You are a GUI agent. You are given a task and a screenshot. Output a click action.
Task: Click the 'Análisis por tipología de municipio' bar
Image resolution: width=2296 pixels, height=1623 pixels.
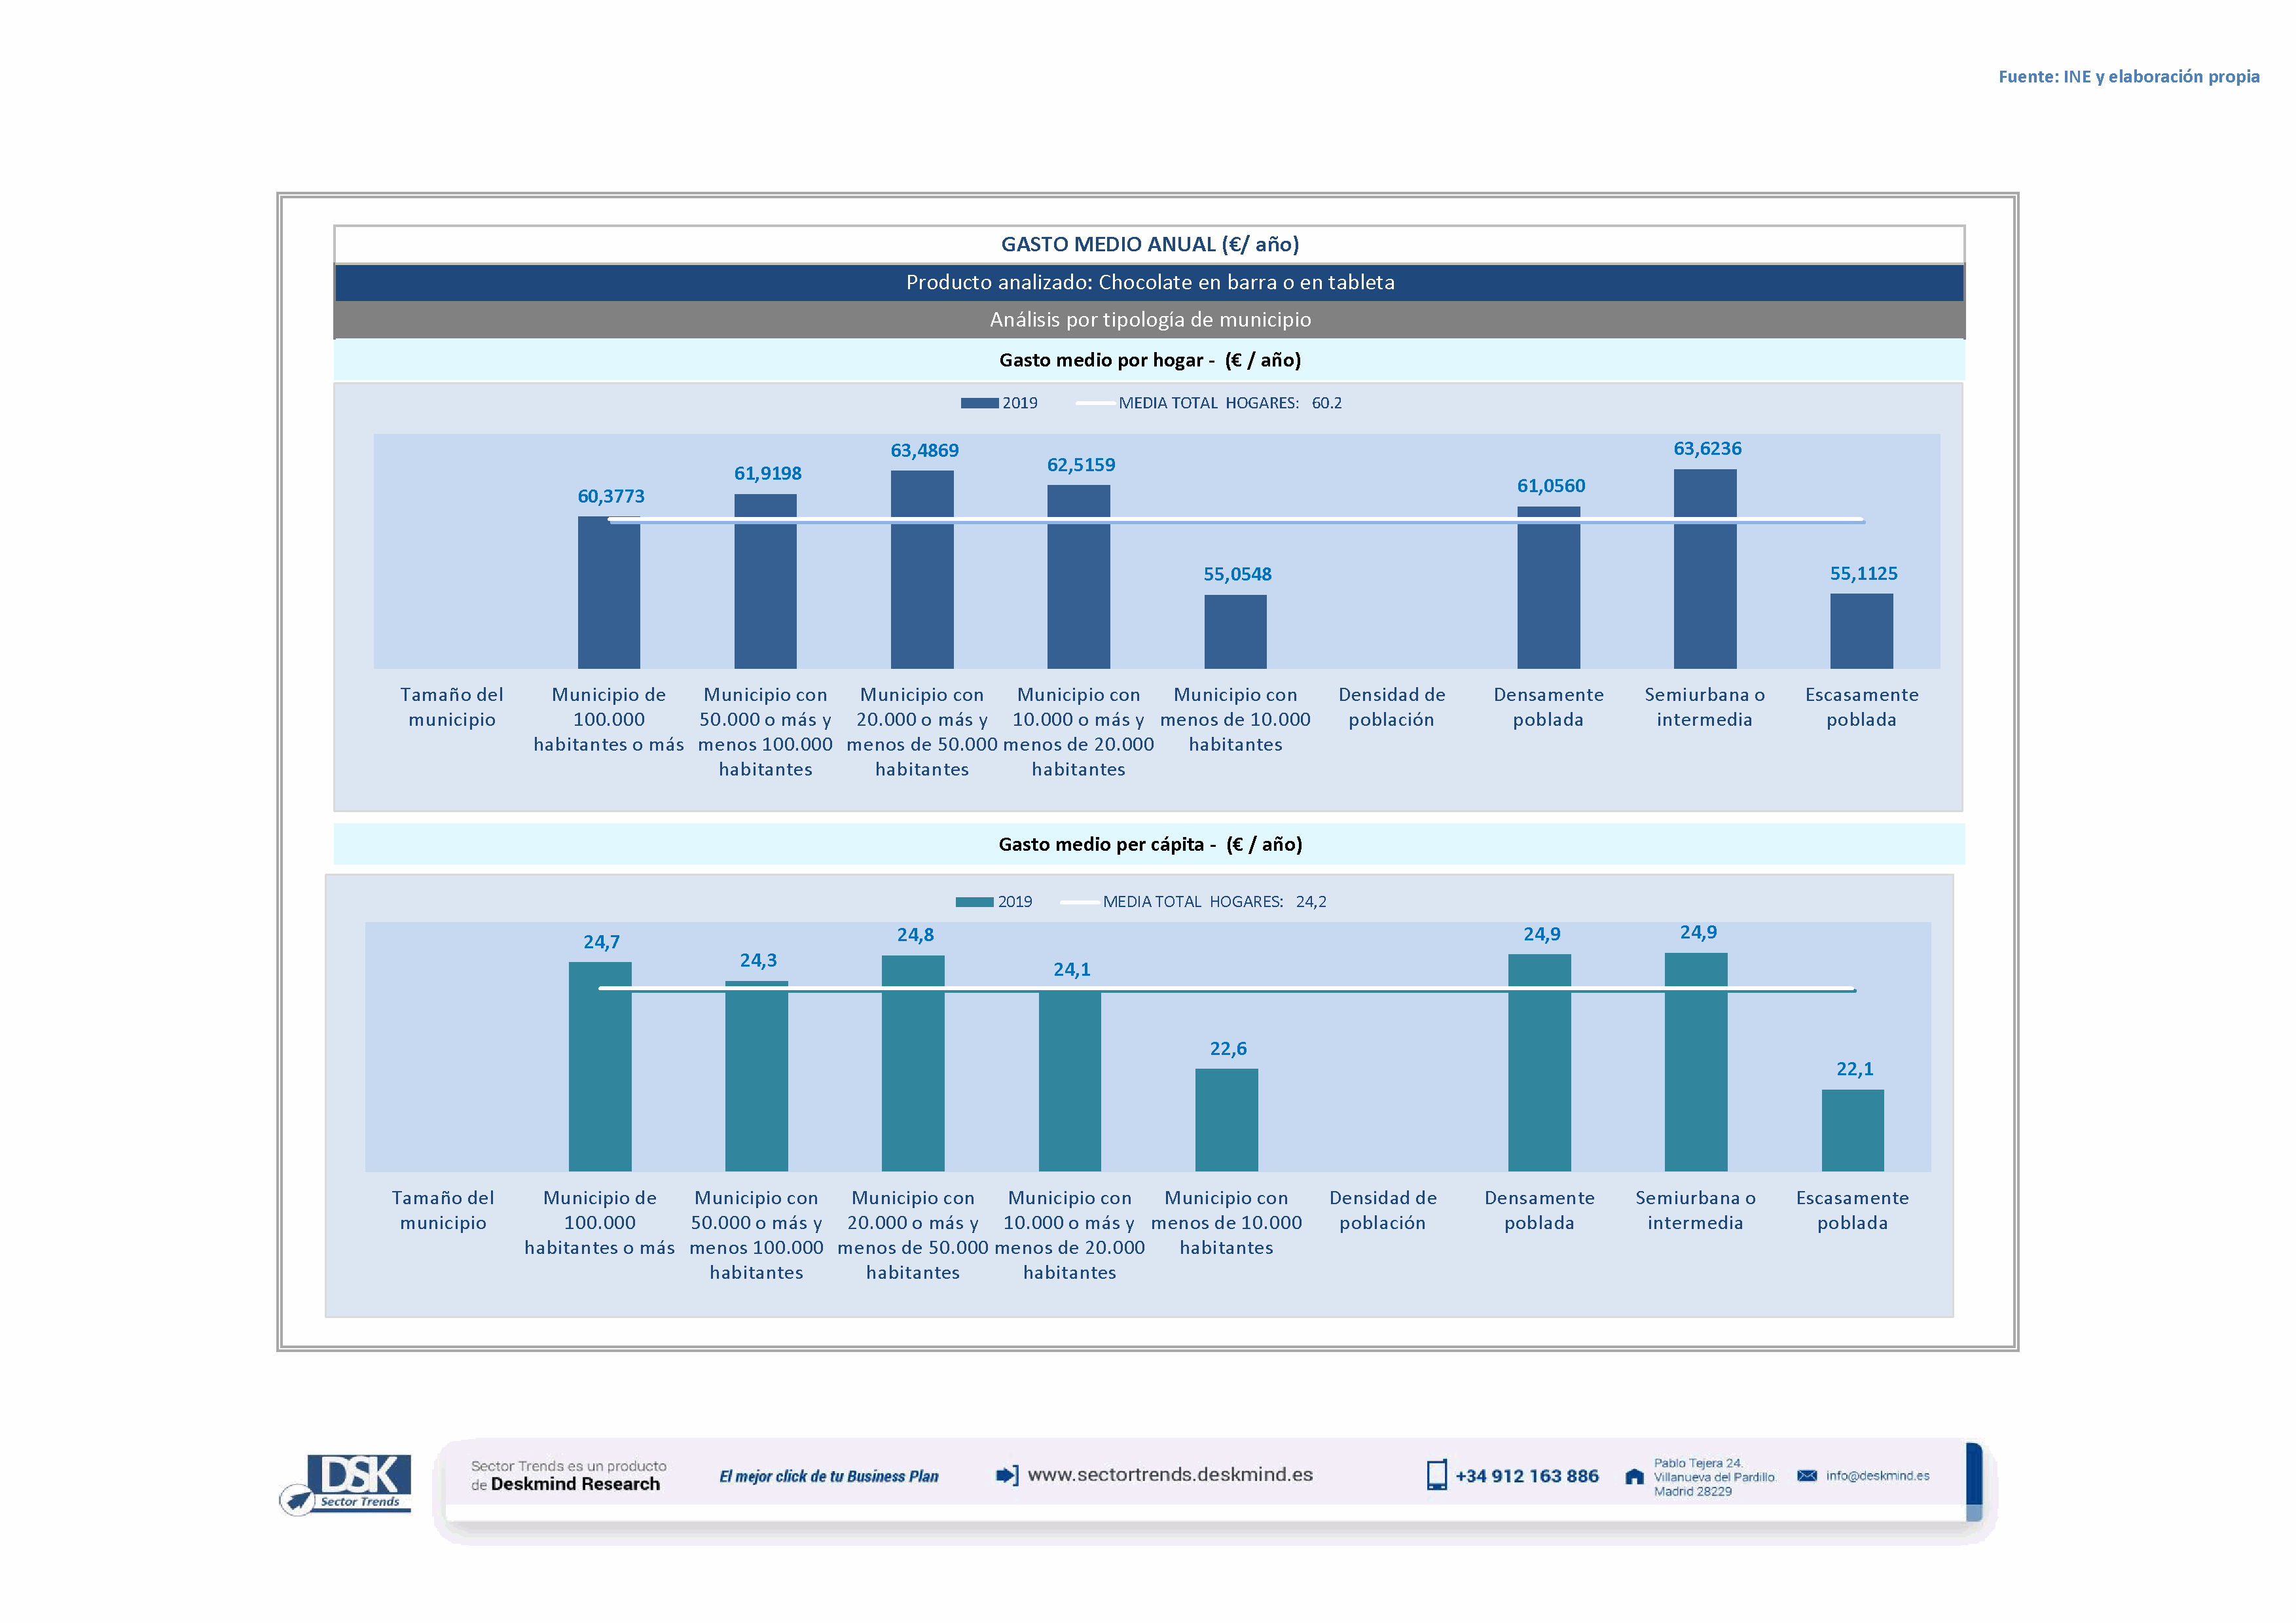coord(1149,320)
